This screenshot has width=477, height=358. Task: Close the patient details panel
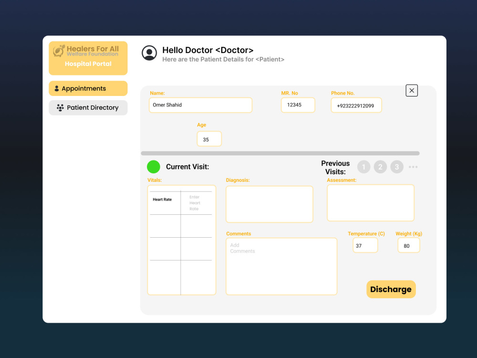[412, 90]
